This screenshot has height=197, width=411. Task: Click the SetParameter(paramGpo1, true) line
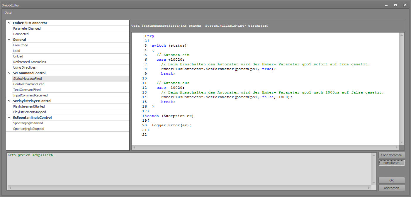(219, 69)
